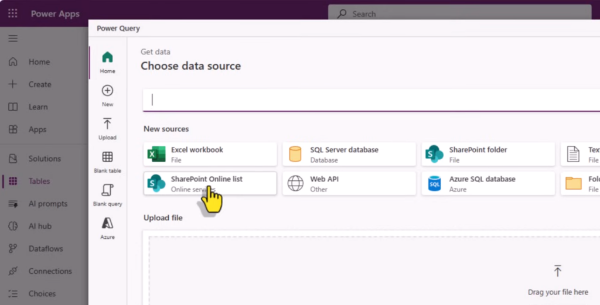600x305 pixels.
Task: Click the magnifier icon in top search
Action: pos(342,14)
